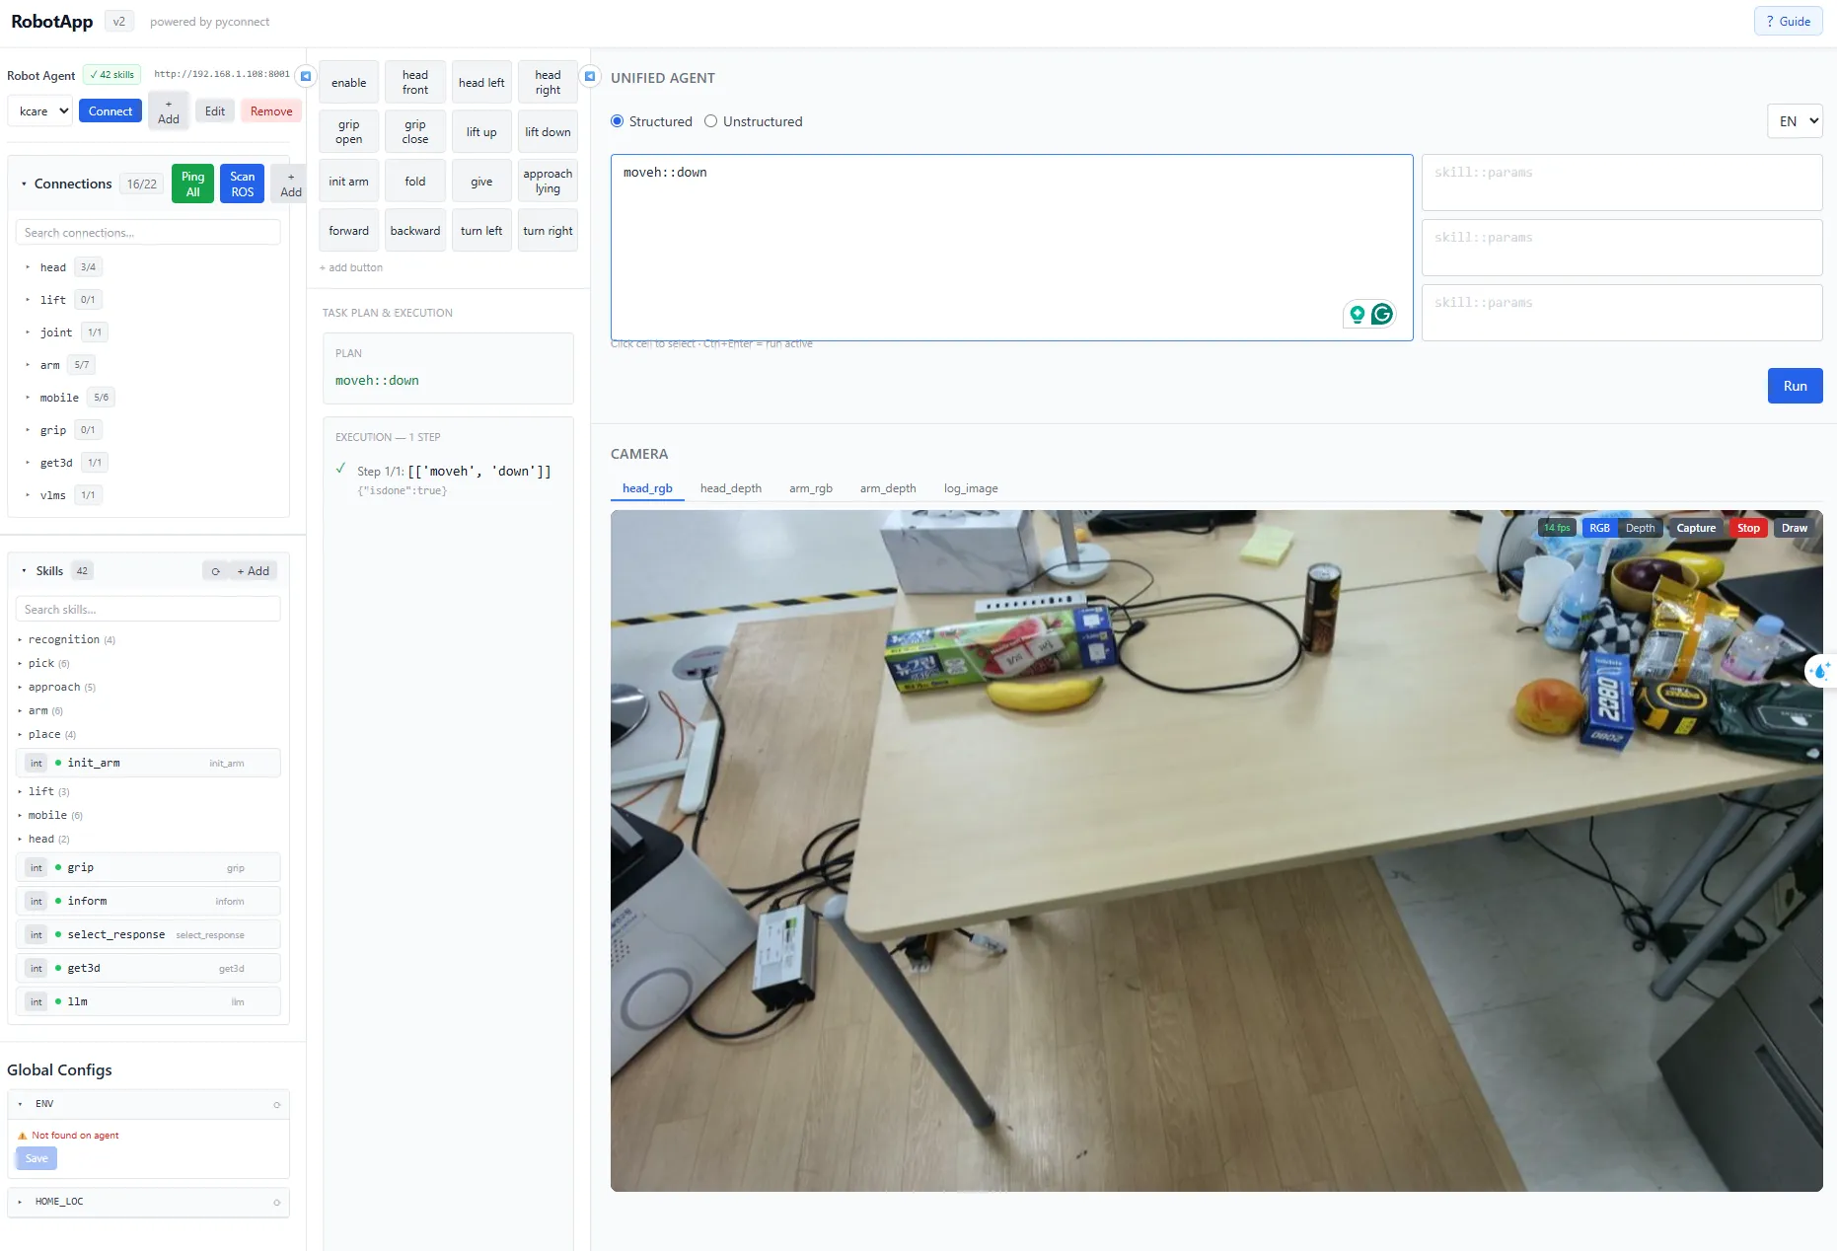The width and height of the screenshot is (1837, 1251).
Task: Select the Structured radio button
Action: click(618, 121)
